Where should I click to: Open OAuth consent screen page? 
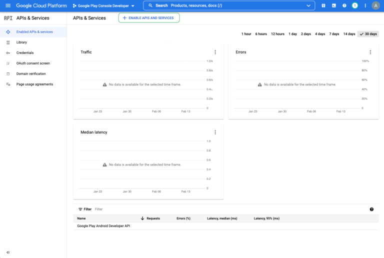pos(33,63)
